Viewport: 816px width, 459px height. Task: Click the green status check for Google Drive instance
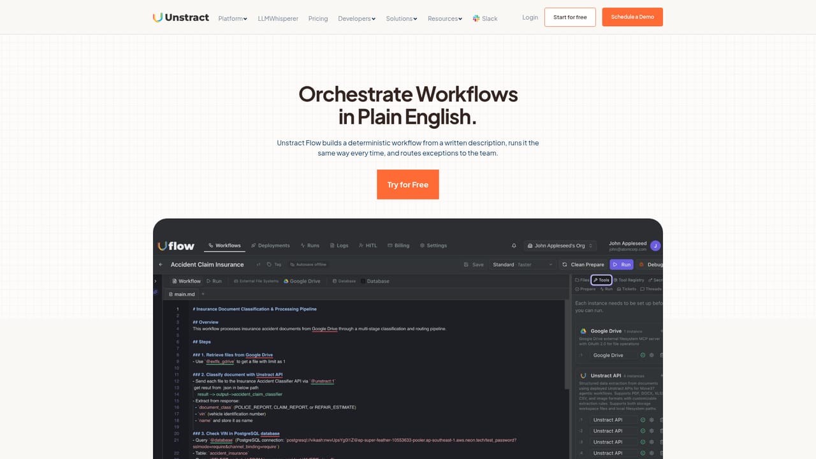[x=643, y=355]
